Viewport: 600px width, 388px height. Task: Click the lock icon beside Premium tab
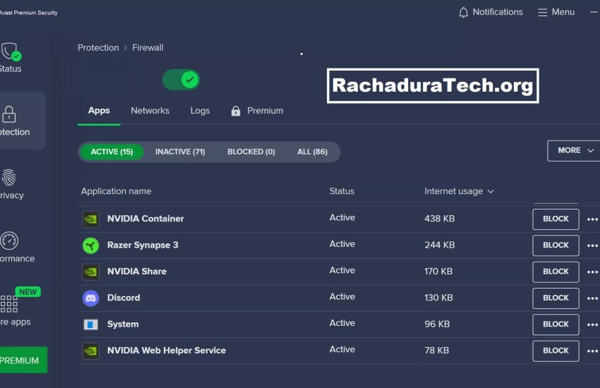pyautogui.click(x=236, y=111)
